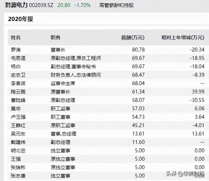Viewport: 209px width, 181px height.
Task: Select the name 莫非
Action: [x=16, y=109]
